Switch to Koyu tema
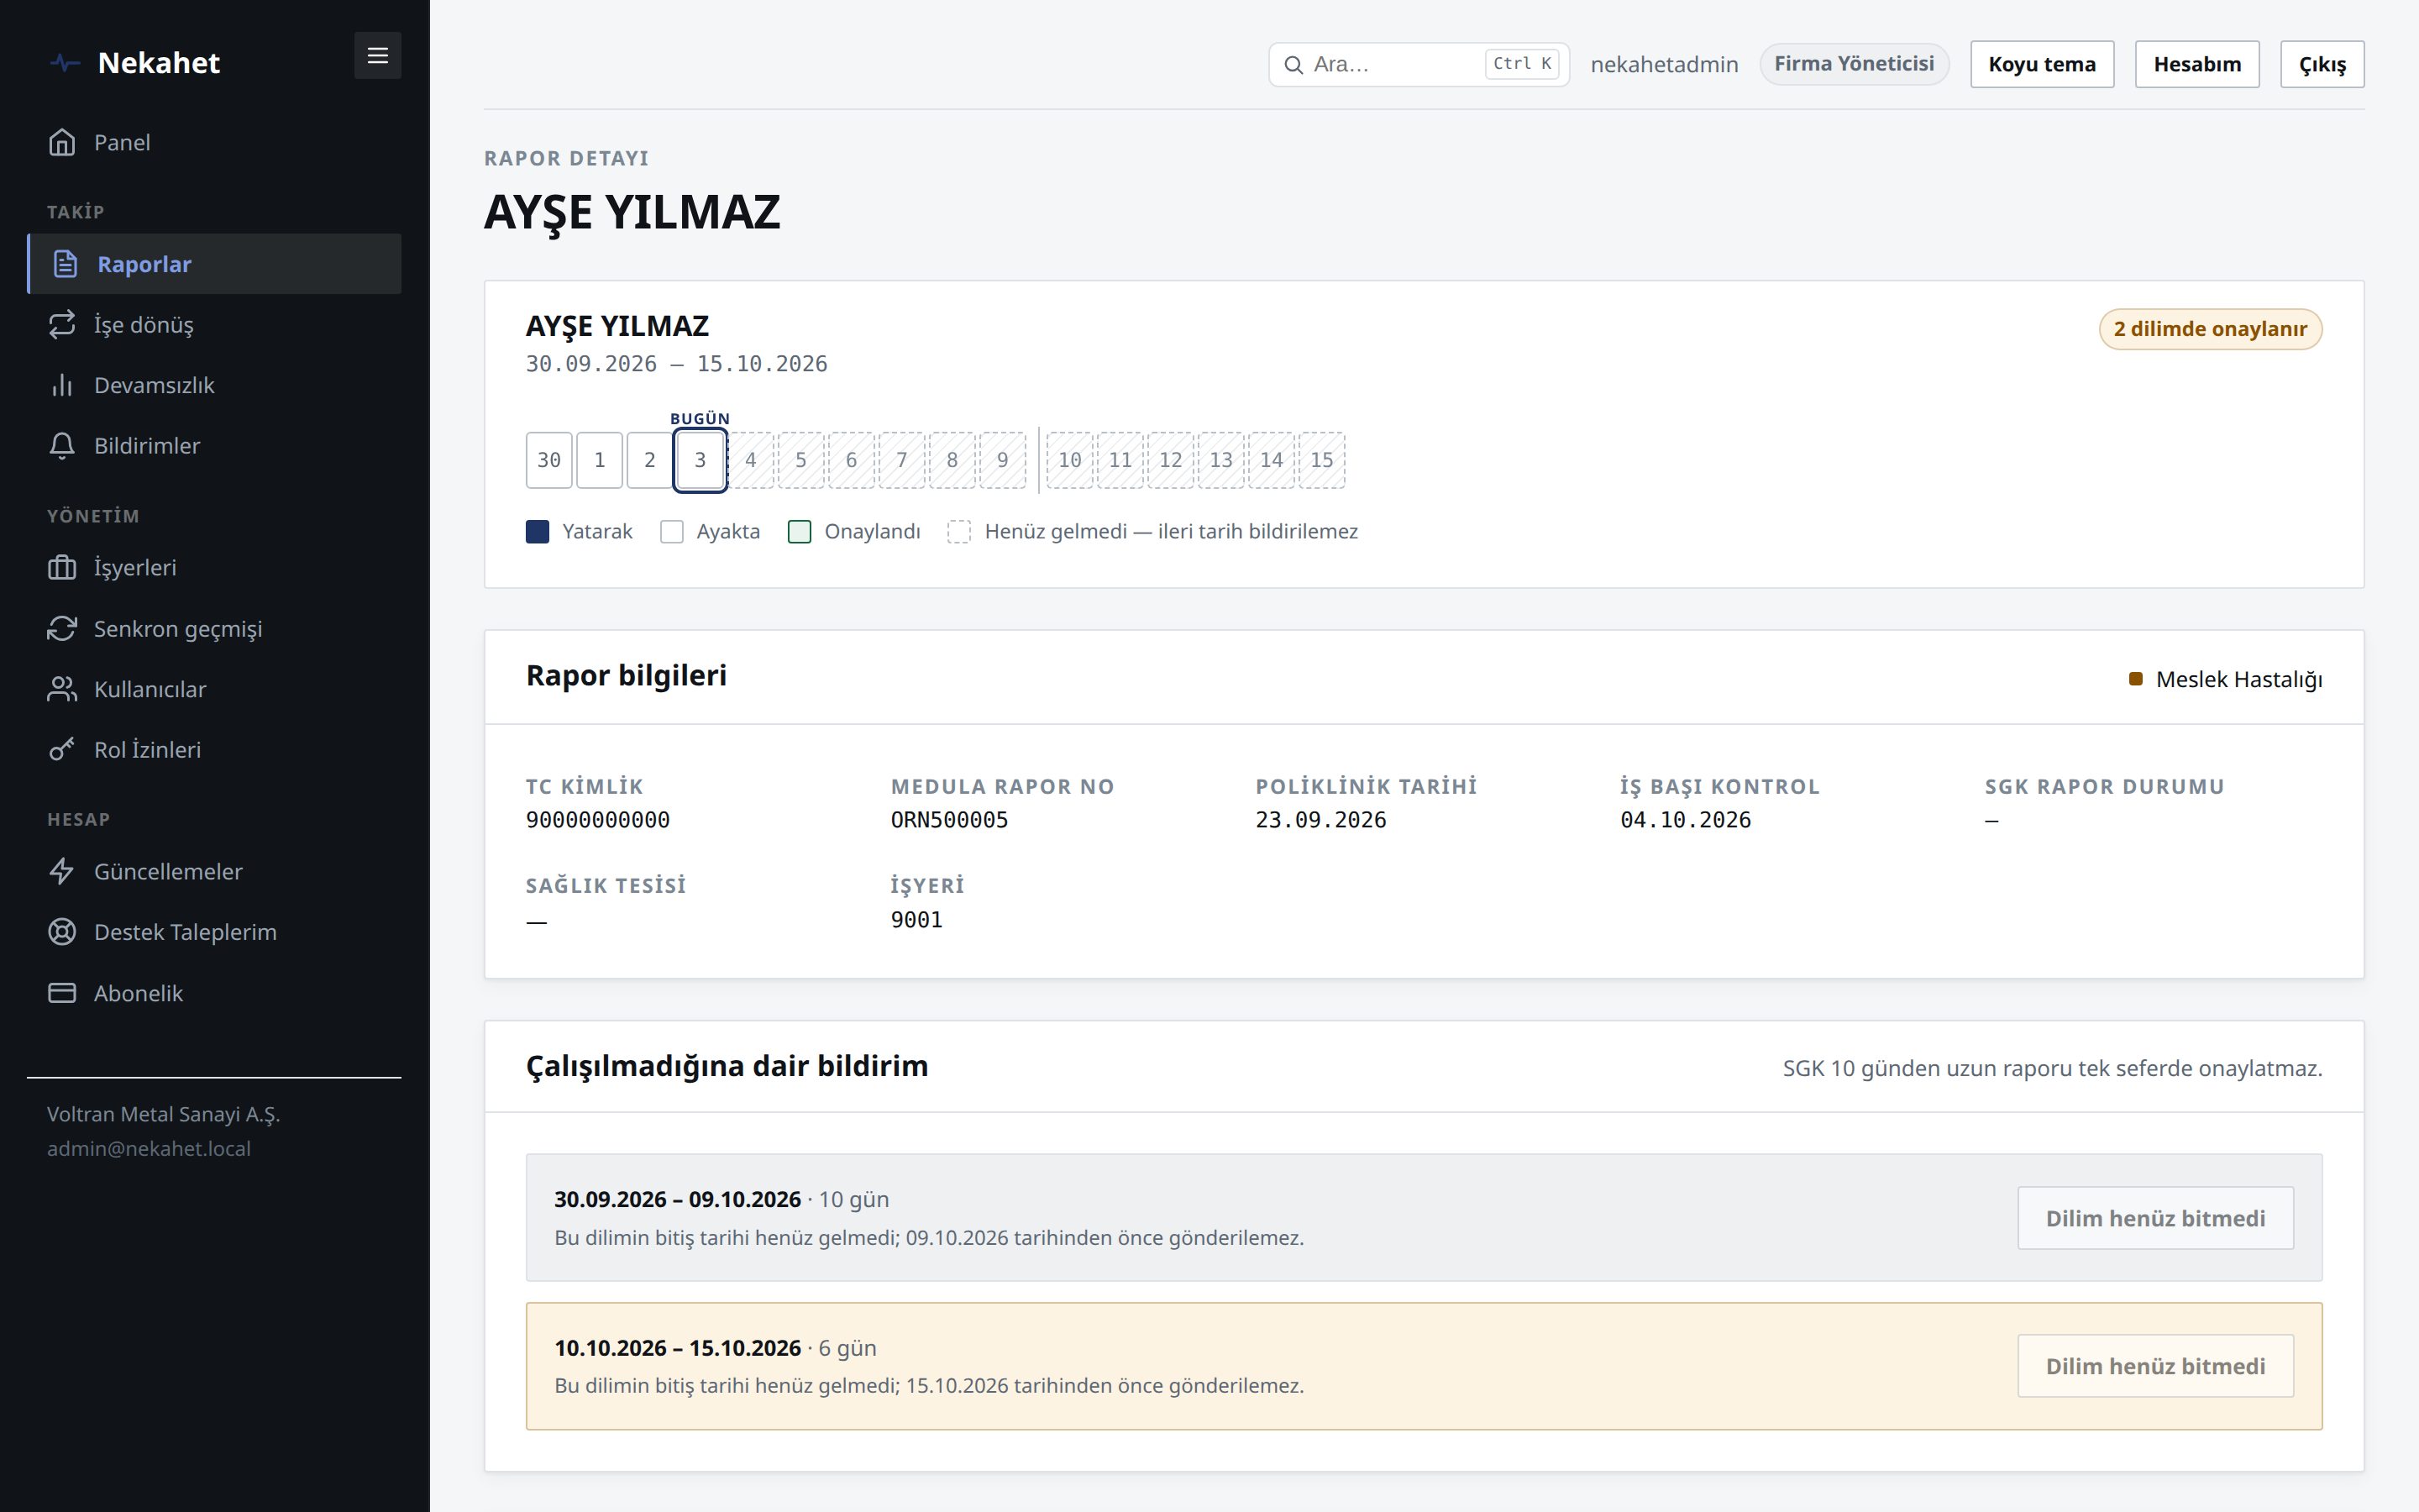This screenshot has height=1512, width=2419. click(x=2042, y=64)
